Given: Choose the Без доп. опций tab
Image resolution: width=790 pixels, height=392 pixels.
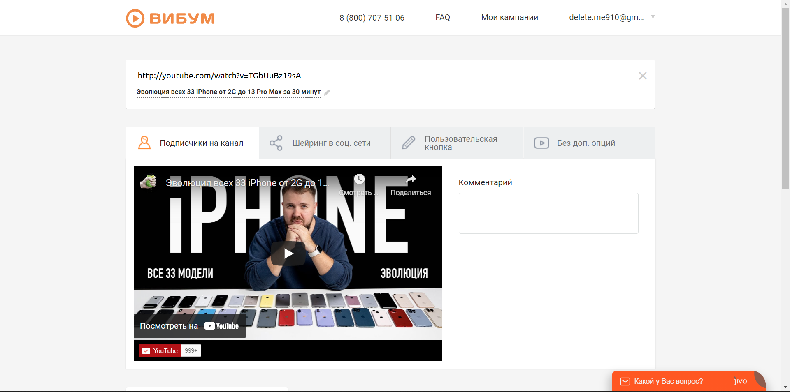Looking at the screenshot, I should click(x=589, y=143).
